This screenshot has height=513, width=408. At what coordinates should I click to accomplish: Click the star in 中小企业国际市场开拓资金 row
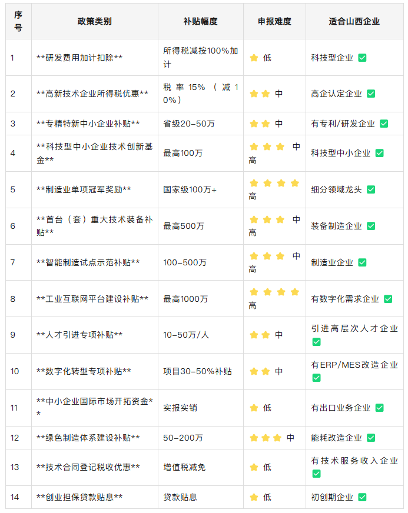point(254,408)
